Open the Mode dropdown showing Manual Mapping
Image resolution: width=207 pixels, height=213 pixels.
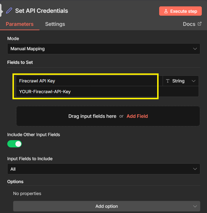pyautogui.click(x=104, y=49)
